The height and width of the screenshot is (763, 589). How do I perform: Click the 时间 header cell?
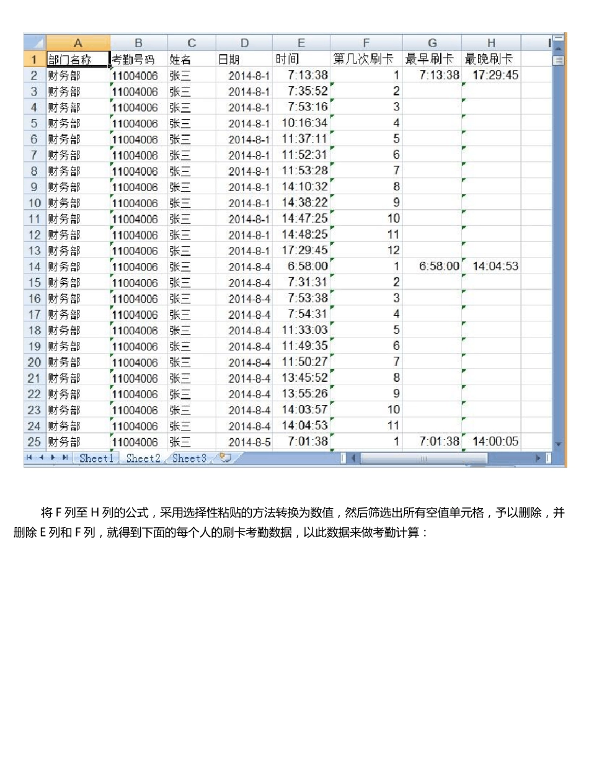pos(301,60)
